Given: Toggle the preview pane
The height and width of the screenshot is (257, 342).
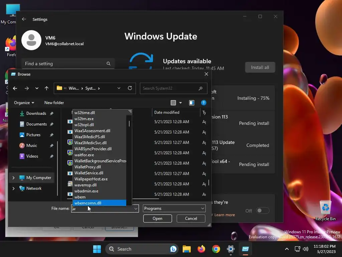Looking at the screenshot, I should [x=191, y=103].
